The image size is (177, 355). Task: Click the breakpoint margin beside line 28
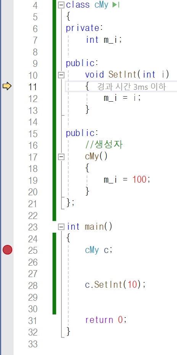8,285
